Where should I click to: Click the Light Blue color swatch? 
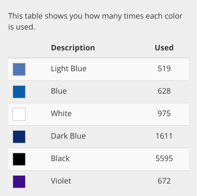click(19, 69)
